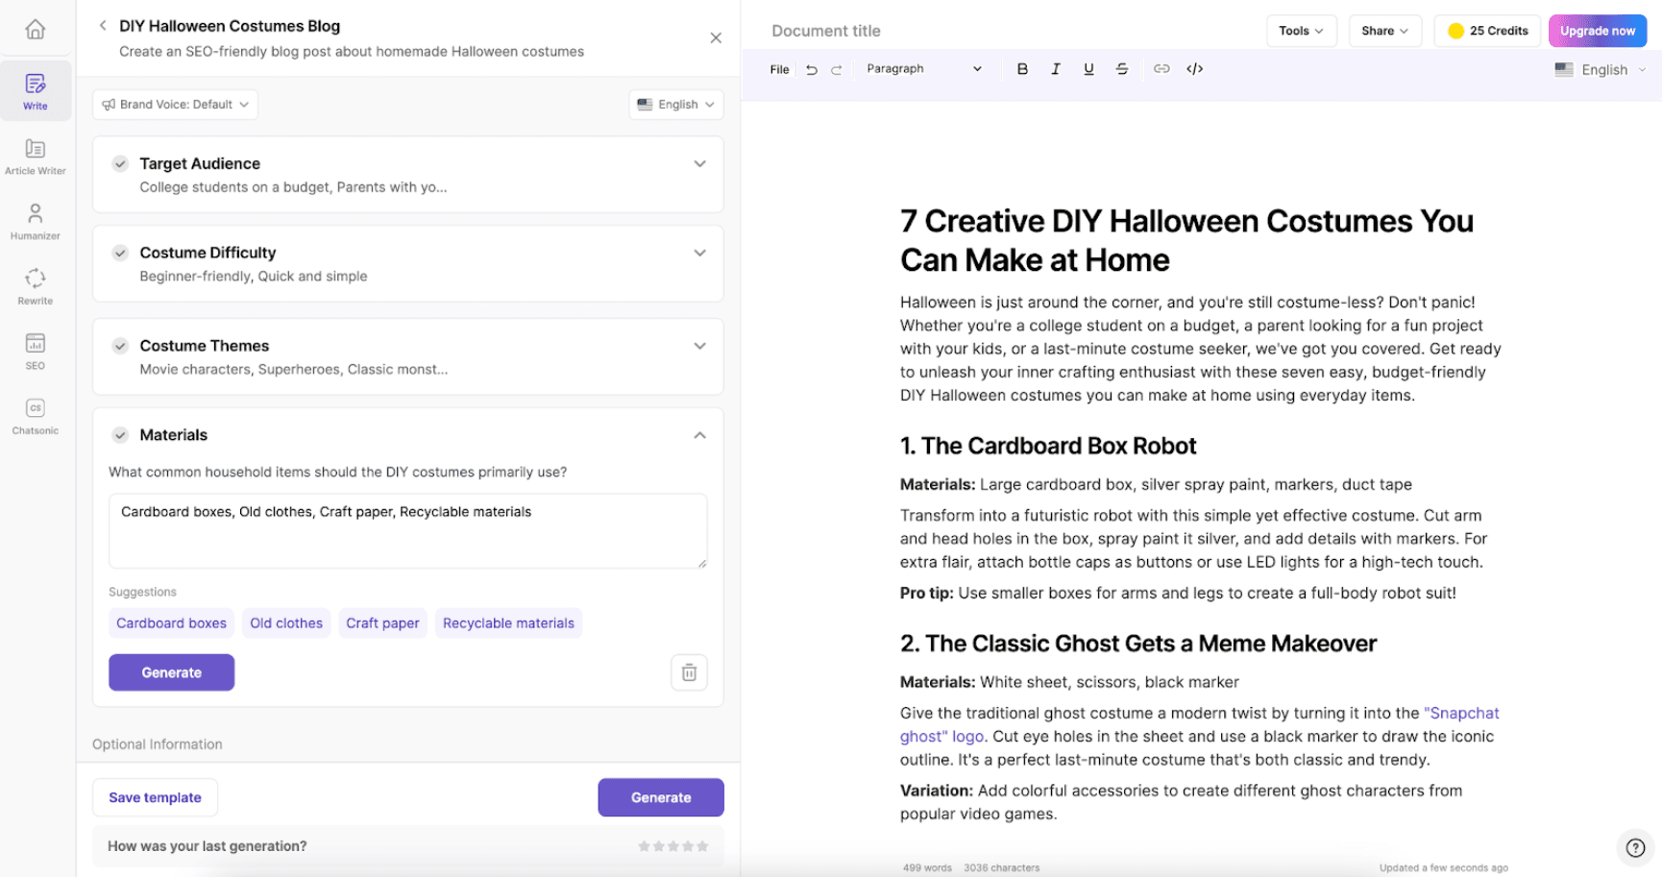Open the Humanizer tool
The width and height of the screenshot is (1662, 878).
(x=36, y=222)
